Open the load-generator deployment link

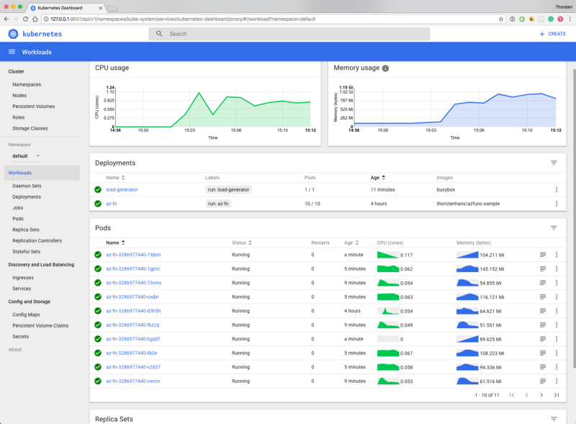(122, 189)
